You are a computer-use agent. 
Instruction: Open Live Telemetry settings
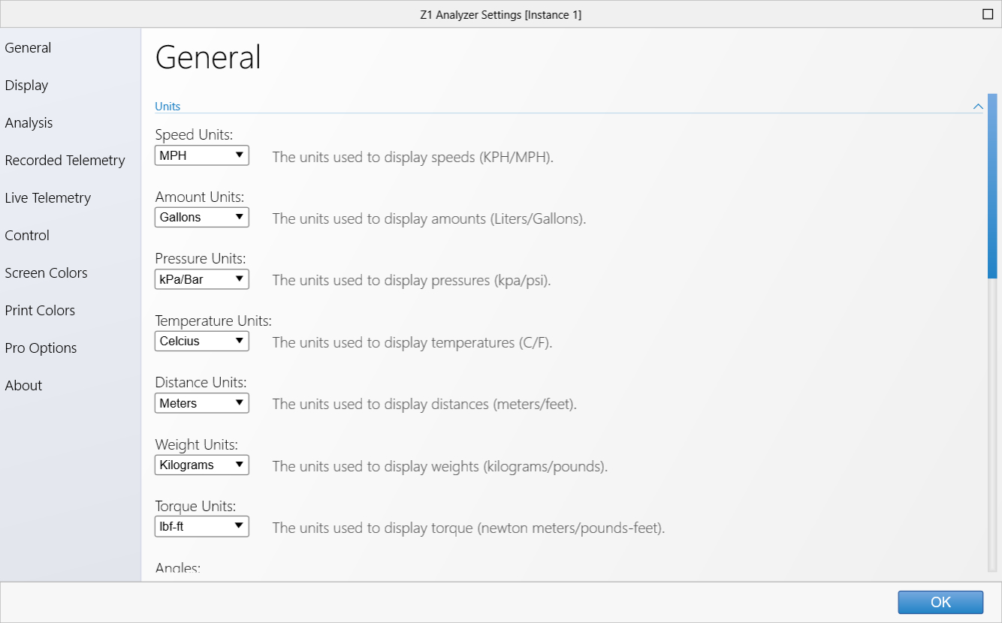tap(47, 198)
